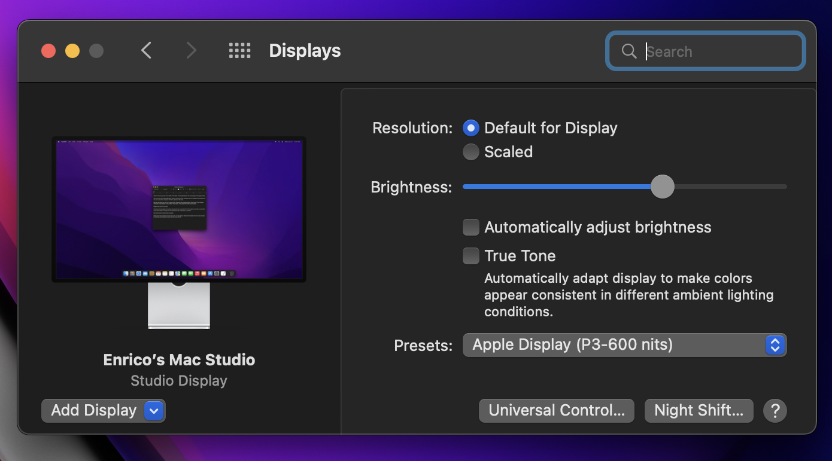Click the Resolution label
The width and height of the screenshot is (832, 461).
pyautogui.click(x=412, y=128)
